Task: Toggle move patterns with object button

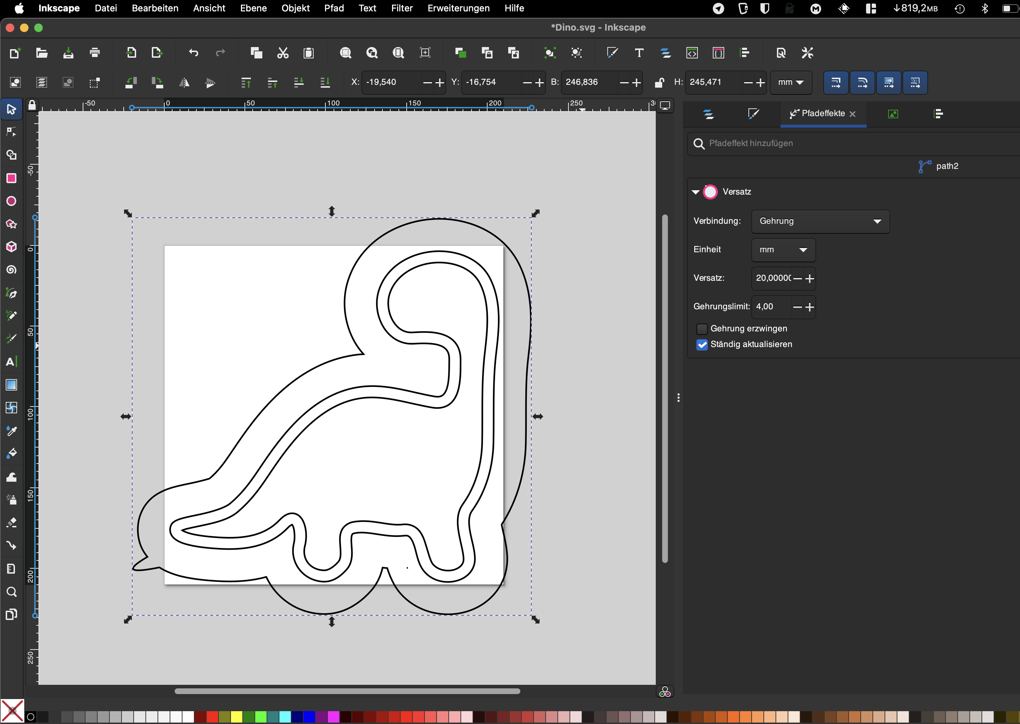Action: click(x=915, y=82)
